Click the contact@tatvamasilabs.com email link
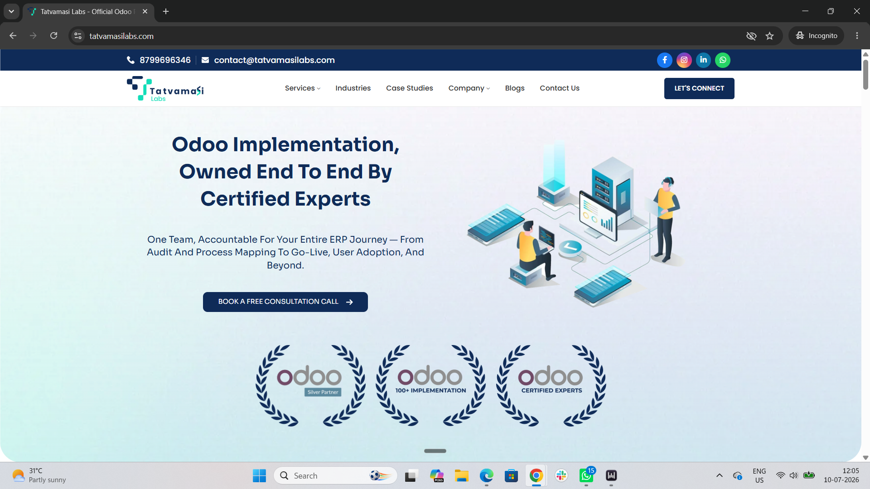Screen dimensions: 870x489 click(x=274, y=60)
